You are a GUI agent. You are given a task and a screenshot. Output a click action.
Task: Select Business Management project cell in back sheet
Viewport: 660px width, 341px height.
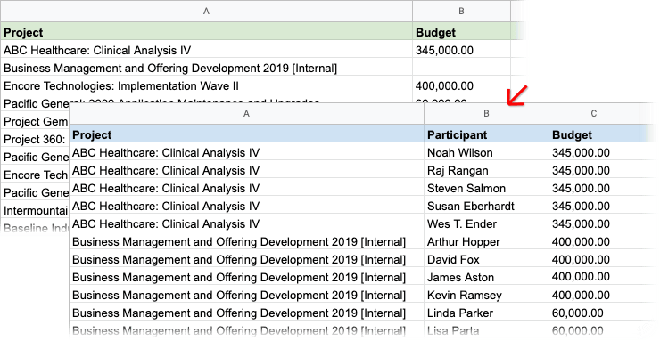click(x=206, y=68)
